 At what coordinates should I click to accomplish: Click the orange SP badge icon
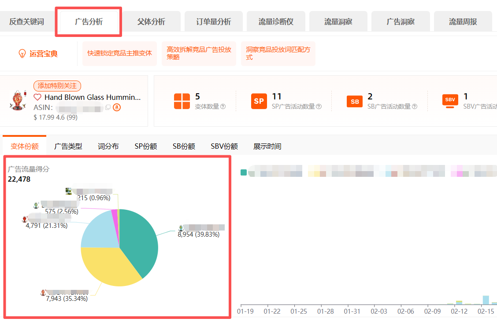tap(259, 101)
